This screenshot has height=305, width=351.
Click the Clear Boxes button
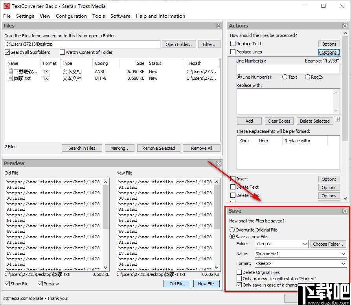279,121
